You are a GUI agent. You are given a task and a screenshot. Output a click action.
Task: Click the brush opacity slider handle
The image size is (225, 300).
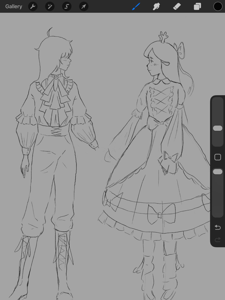(x=217, y=171)
